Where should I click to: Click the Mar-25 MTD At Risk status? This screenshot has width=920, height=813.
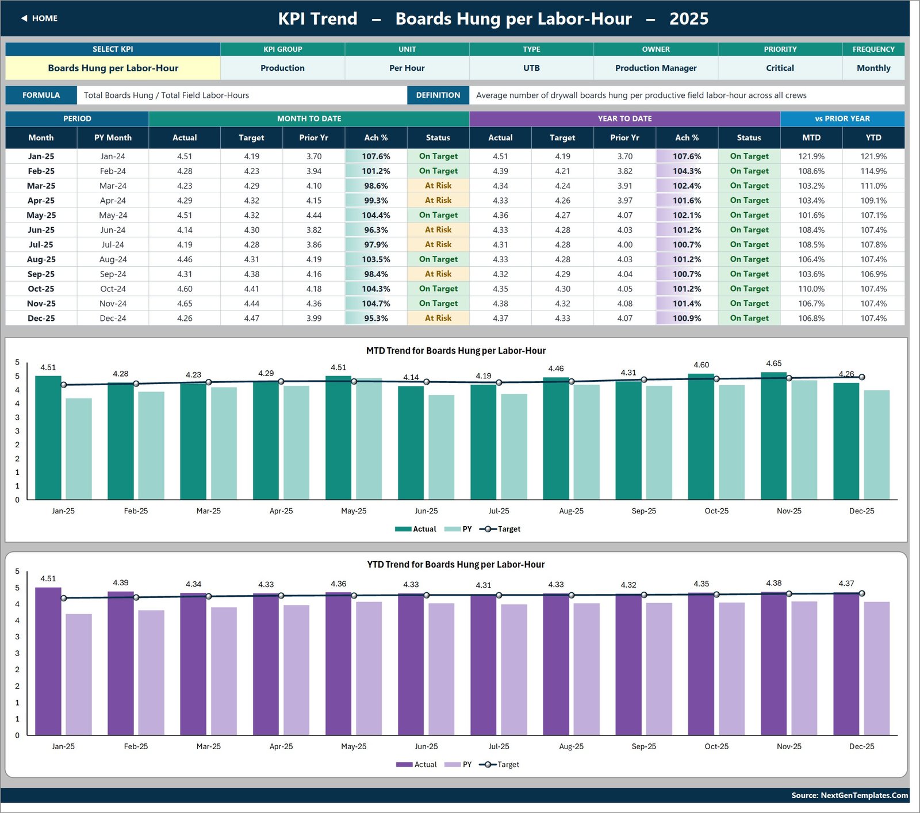438,186
